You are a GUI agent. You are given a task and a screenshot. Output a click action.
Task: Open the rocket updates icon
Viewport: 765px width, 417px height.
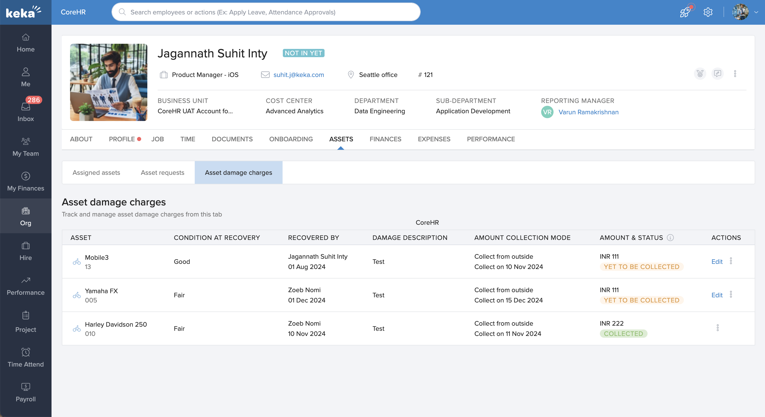click(x=685, y=12)
